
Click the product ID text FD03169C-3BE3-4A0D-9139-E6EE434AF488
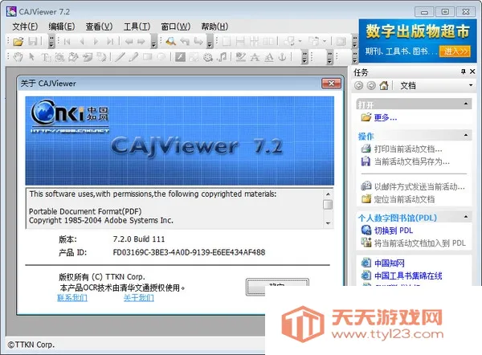189,252
